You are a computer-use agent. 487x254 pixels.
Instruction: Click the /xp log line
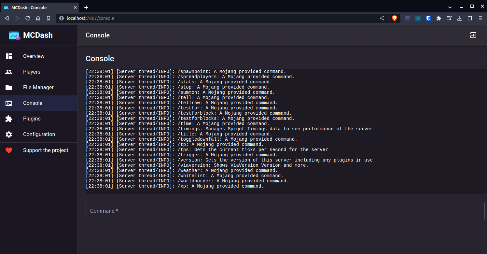tap(175, 186)
